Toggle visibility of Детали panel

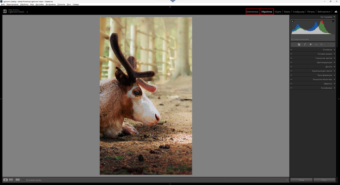coord(291,67)
